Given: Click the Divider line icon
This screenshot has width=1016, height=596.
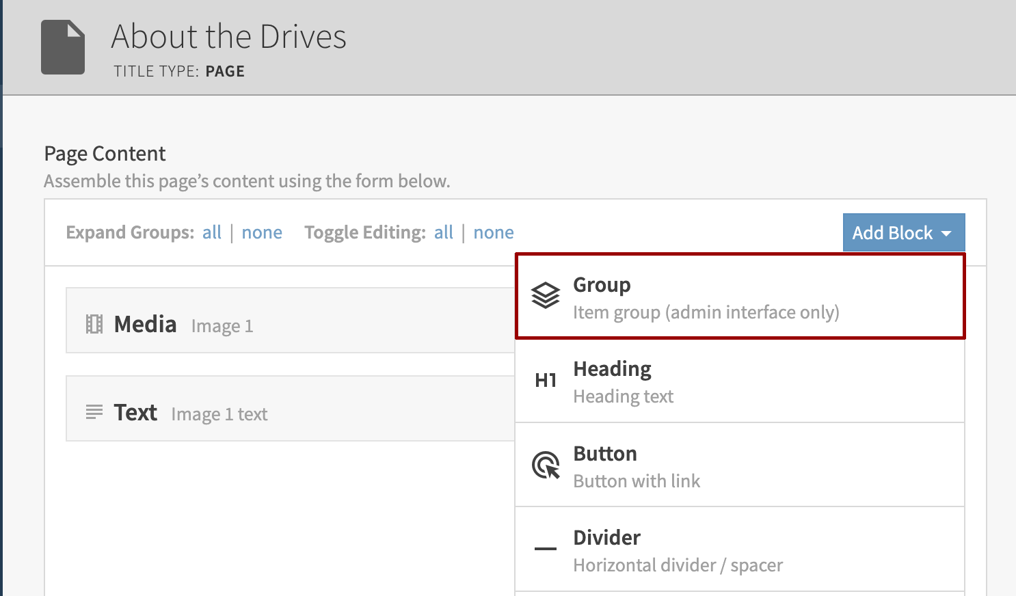Looking at the screenshot, I should point(546,549).
